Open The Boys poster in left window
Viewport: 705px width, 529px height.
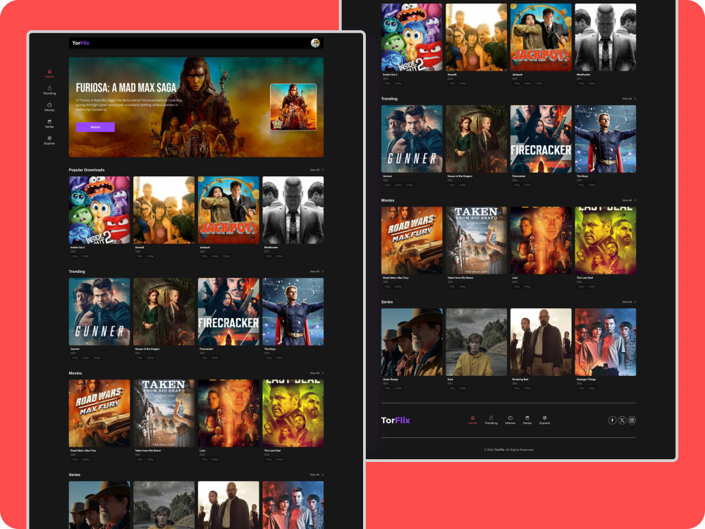pyautogui.click(x=293, y=312)
